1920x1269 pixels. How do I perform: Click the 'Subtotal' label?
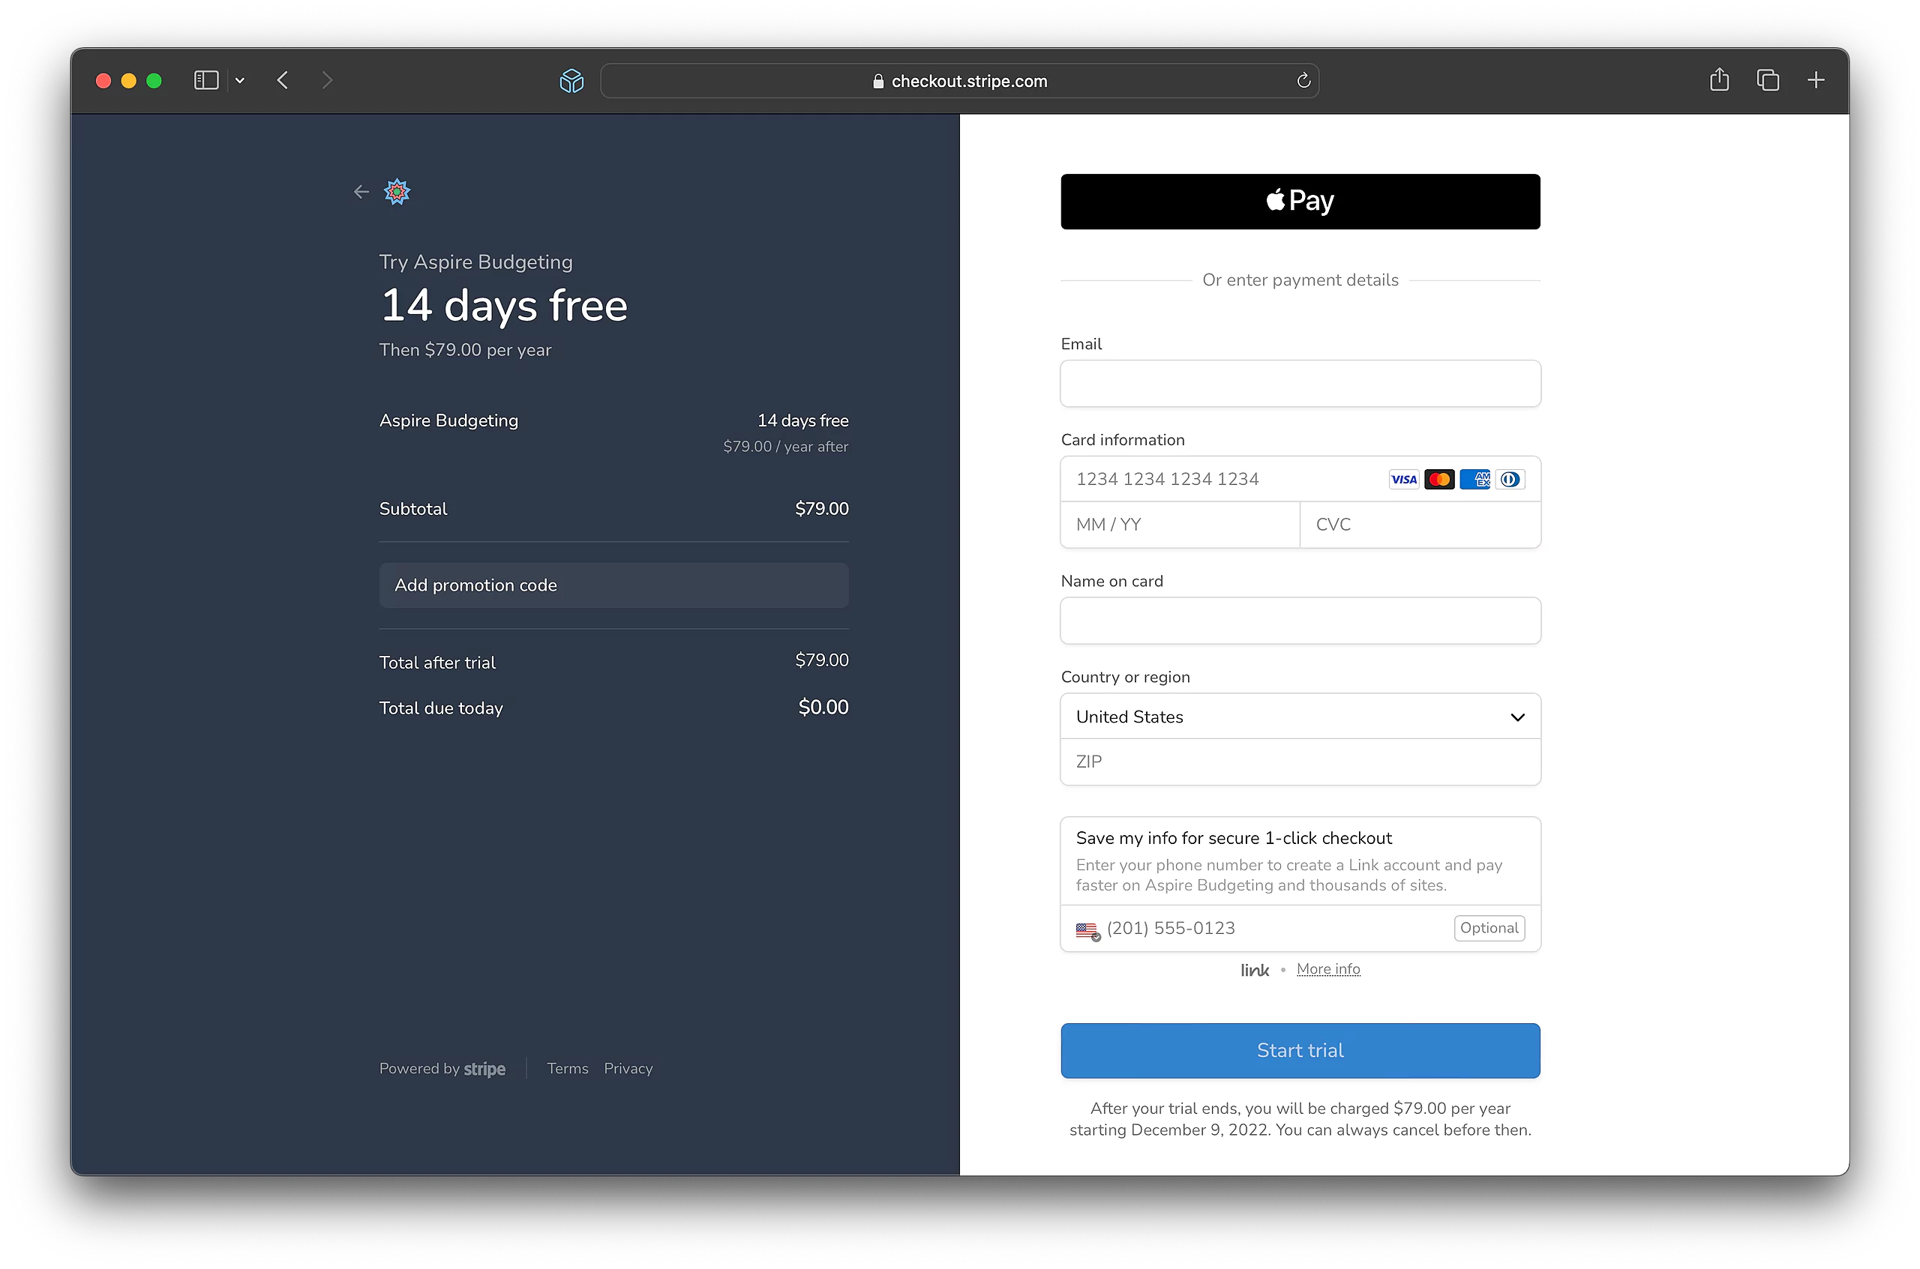(413, 508)
